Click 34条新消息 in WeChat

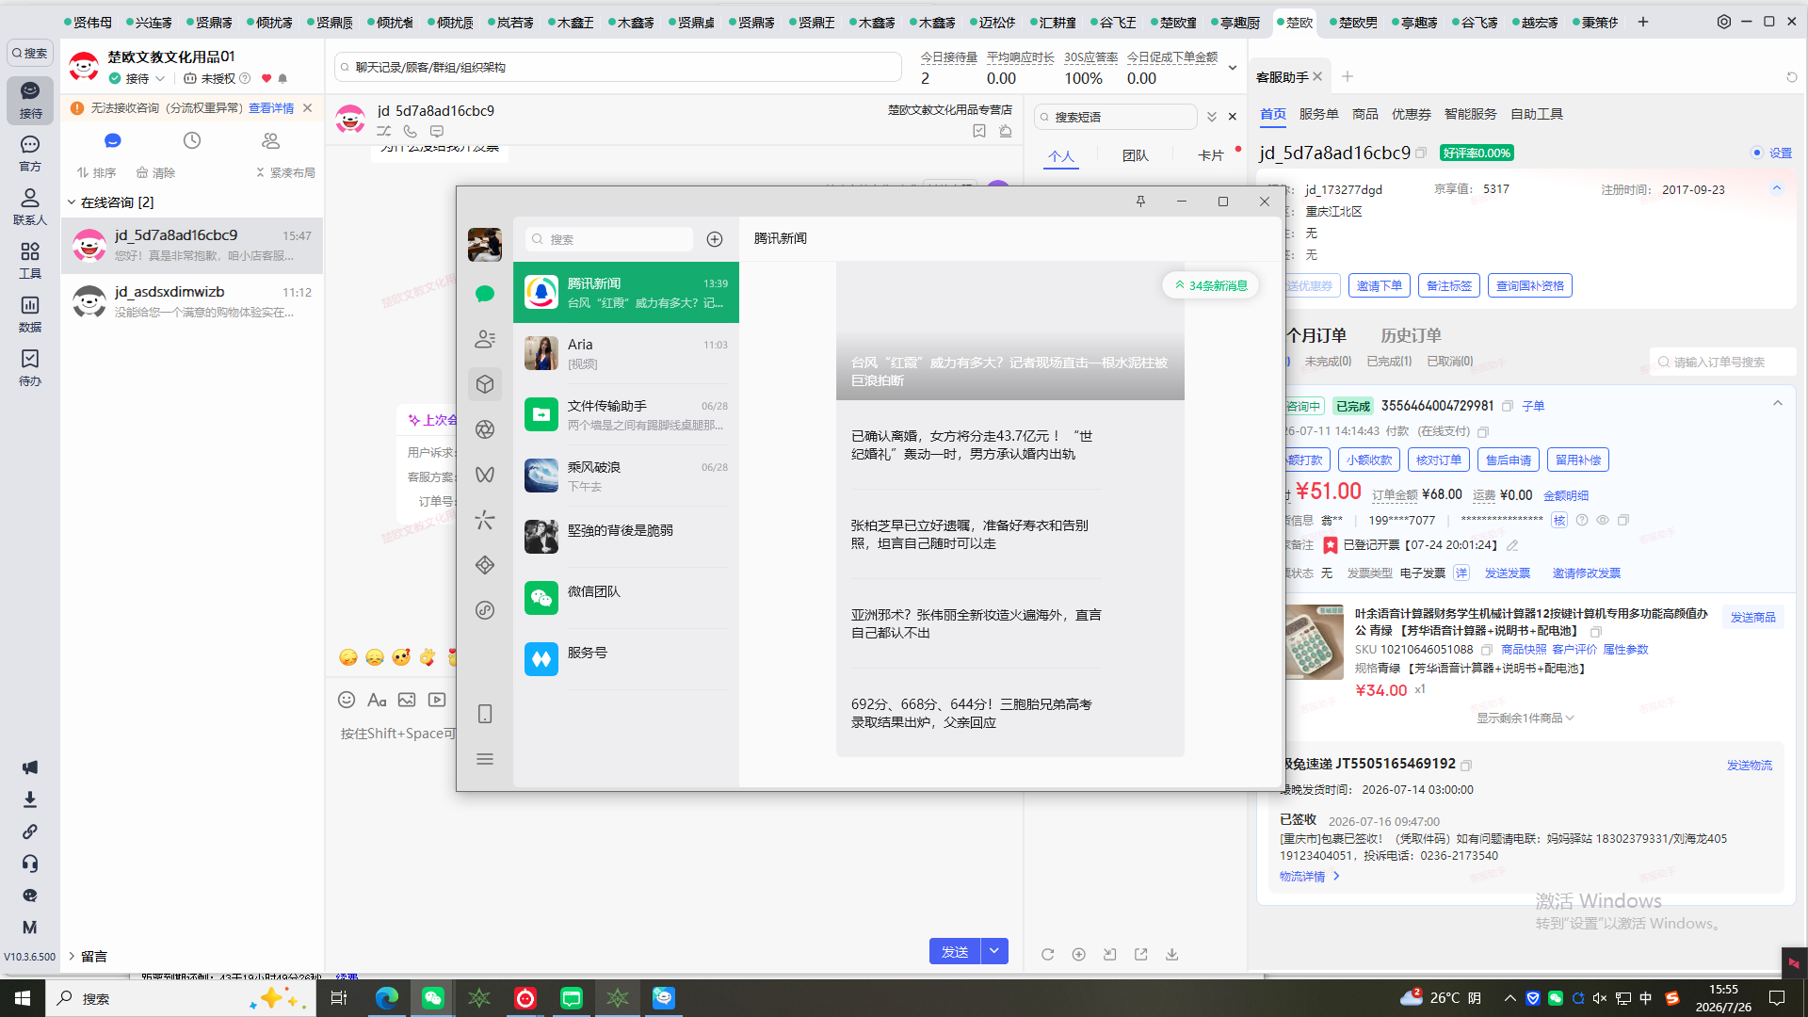1210,285
